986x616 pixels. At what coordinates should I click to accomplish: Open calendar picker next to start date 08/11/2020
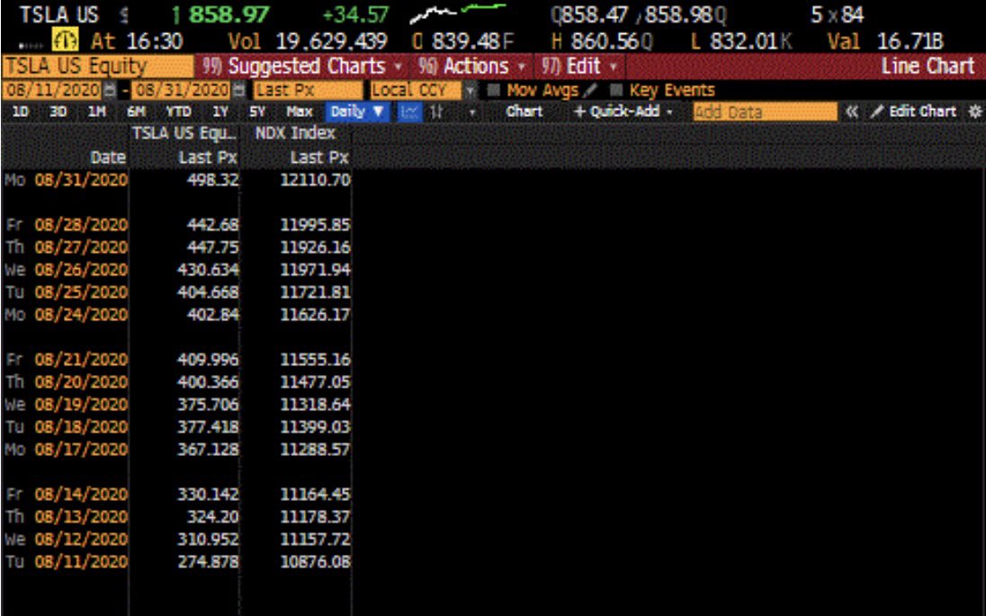[110, 91]
